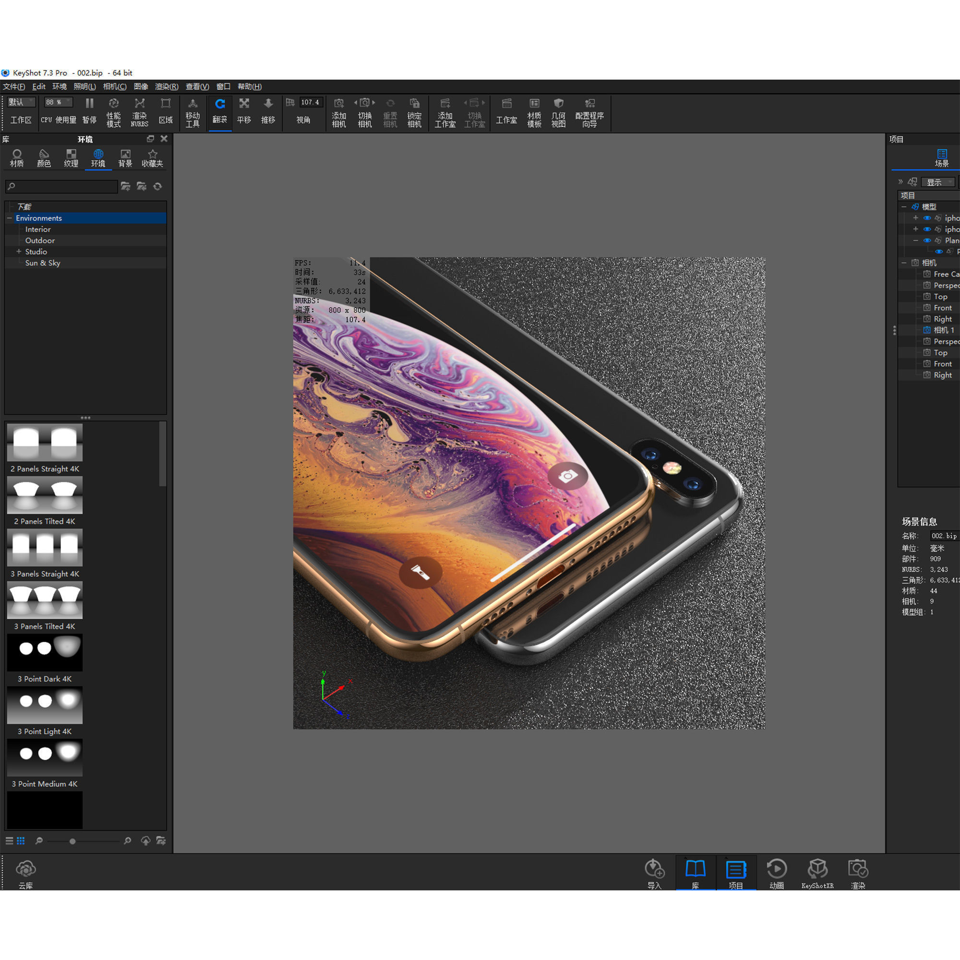Expand the Studio environments folder
This screenshot has height=960, width=960.
coord(19,252)
